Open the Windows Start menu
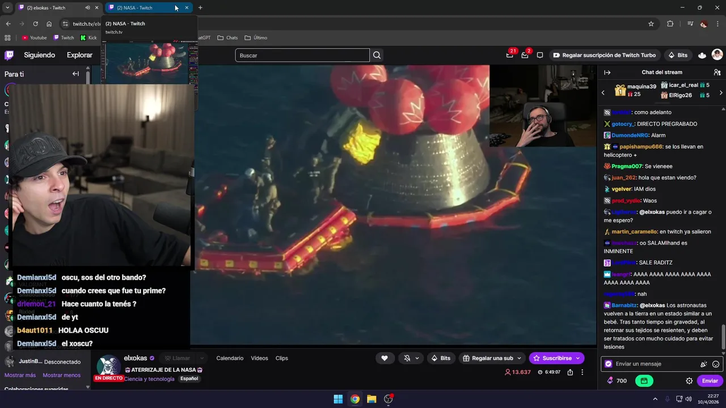The width and height of the screenshot is (726, 408). click(338, 399)
